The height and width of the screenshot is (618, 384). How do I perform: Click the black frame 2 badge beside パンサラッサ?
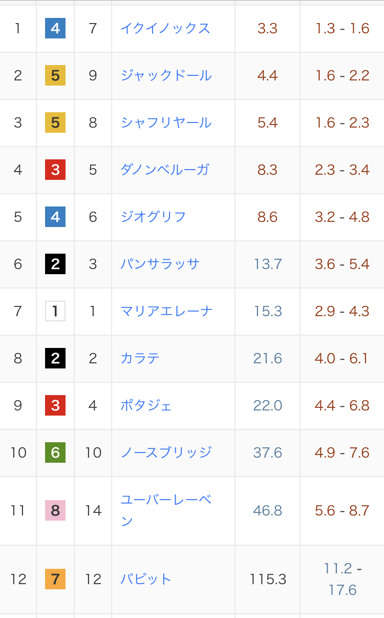(x=55, y=264)
